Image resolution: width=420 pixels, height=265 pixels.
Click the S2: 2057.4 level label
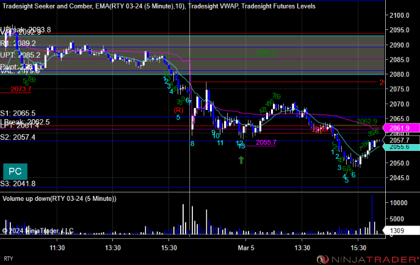coord(18,137)
